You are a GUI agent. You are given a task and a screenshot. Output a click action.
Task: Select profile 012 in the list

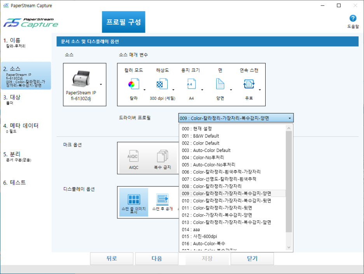click(x=233, y=215)
